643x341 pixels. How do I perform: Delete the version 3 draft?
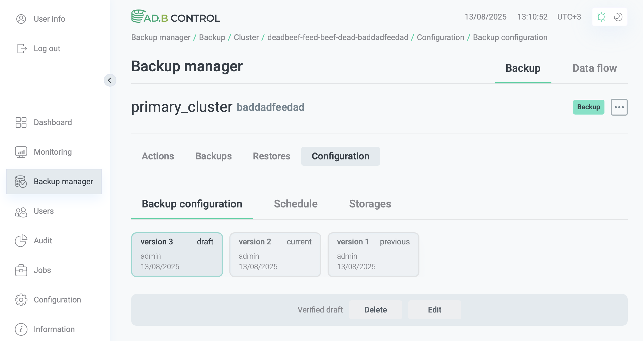click(x=375, y=310)
